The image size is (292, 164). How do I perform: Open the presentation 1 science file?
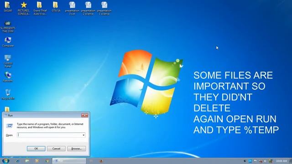[104, 8]
